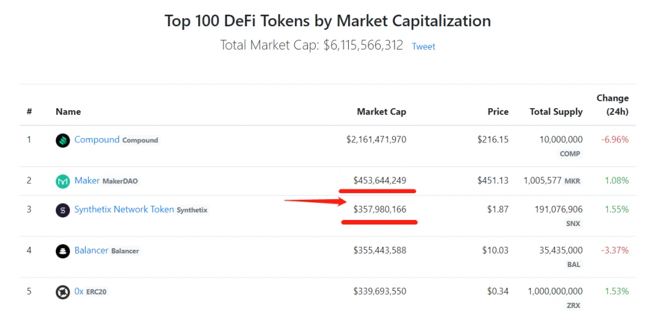Open the Balancer token link
This screenshot has height=311, width=661.
point(91,251)
